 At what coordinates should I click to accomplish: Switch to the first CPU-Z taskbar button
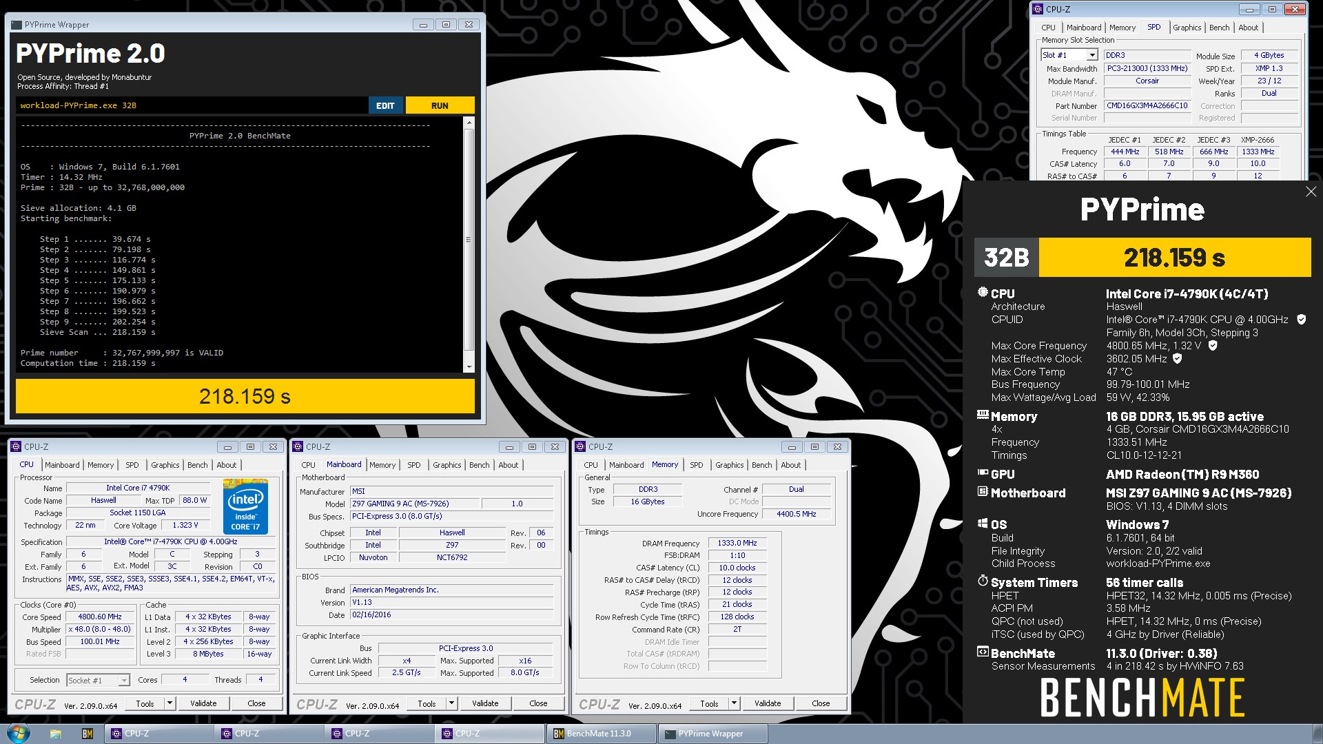pos(158,734)
